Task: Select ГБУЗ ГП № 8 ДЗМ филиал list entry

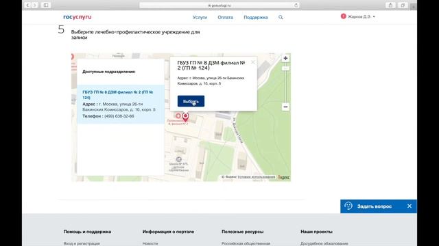Action: tap(121, 104)
